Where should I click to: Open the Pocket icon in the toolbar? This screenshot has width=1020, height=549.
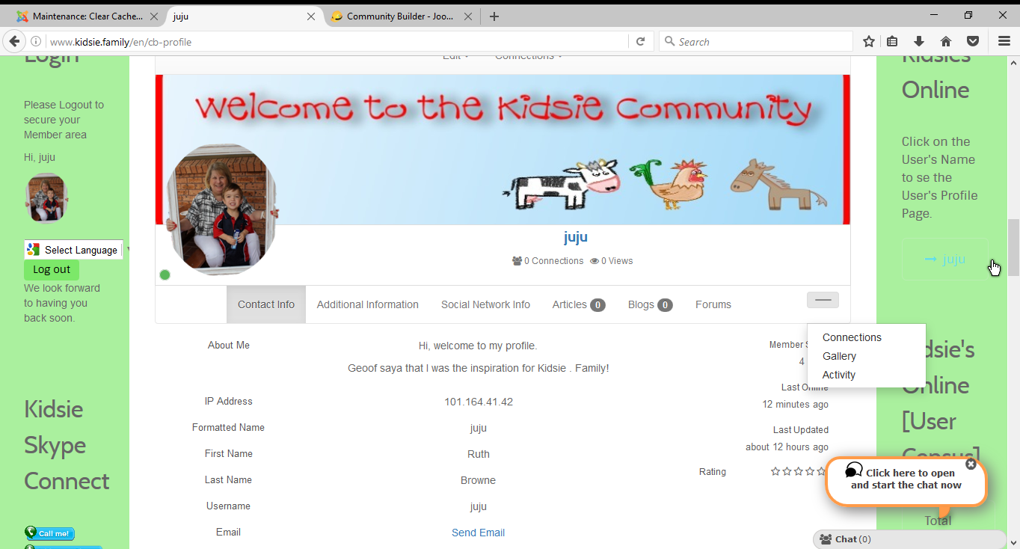click(x=973, y=42)
